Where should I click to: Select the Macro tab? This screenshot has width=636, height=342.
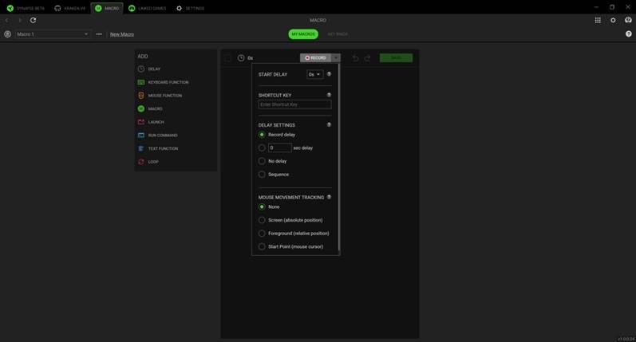pos(107,8)
